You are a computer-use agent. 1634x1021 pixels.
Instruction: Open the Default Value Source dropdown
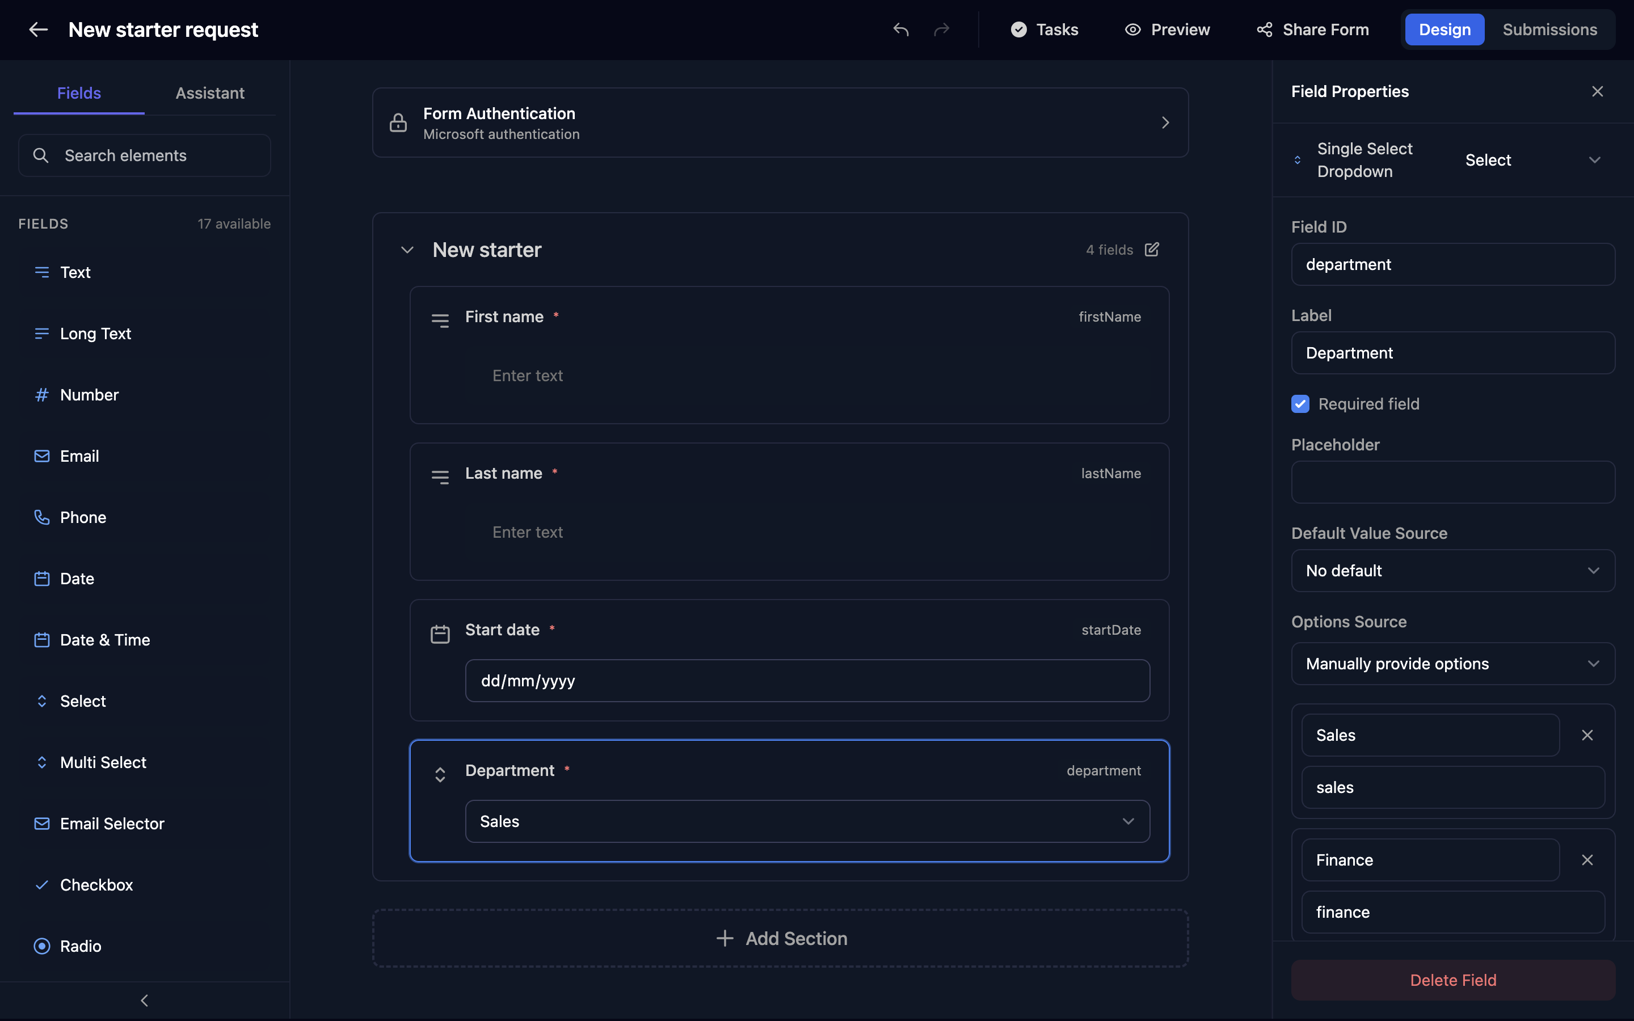pos(1453,571)
